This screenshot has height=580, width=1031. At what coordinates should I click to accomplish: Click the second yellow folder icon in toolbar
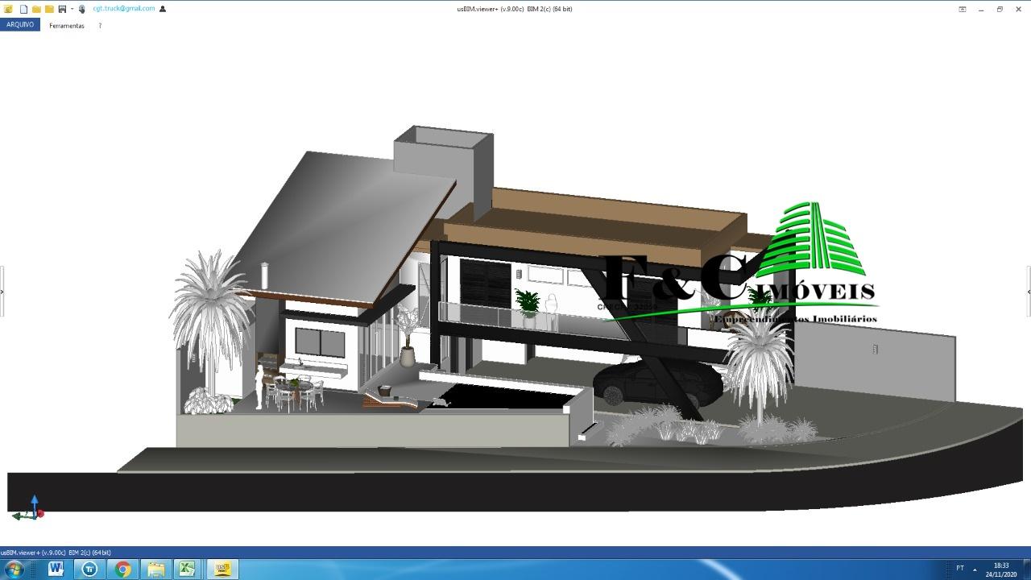[49, 9]
